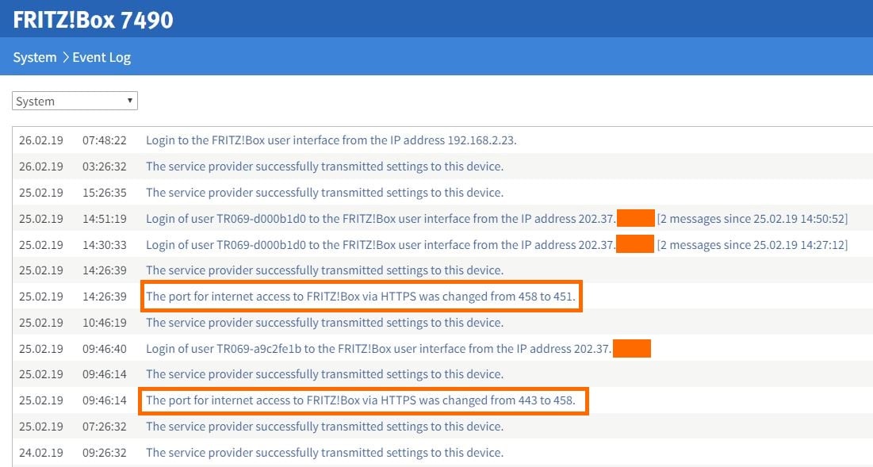The image size is (873, 467).
Task: Click the HTTPS port changed 443 to 458 message
Action: click(x=360, y=400)
